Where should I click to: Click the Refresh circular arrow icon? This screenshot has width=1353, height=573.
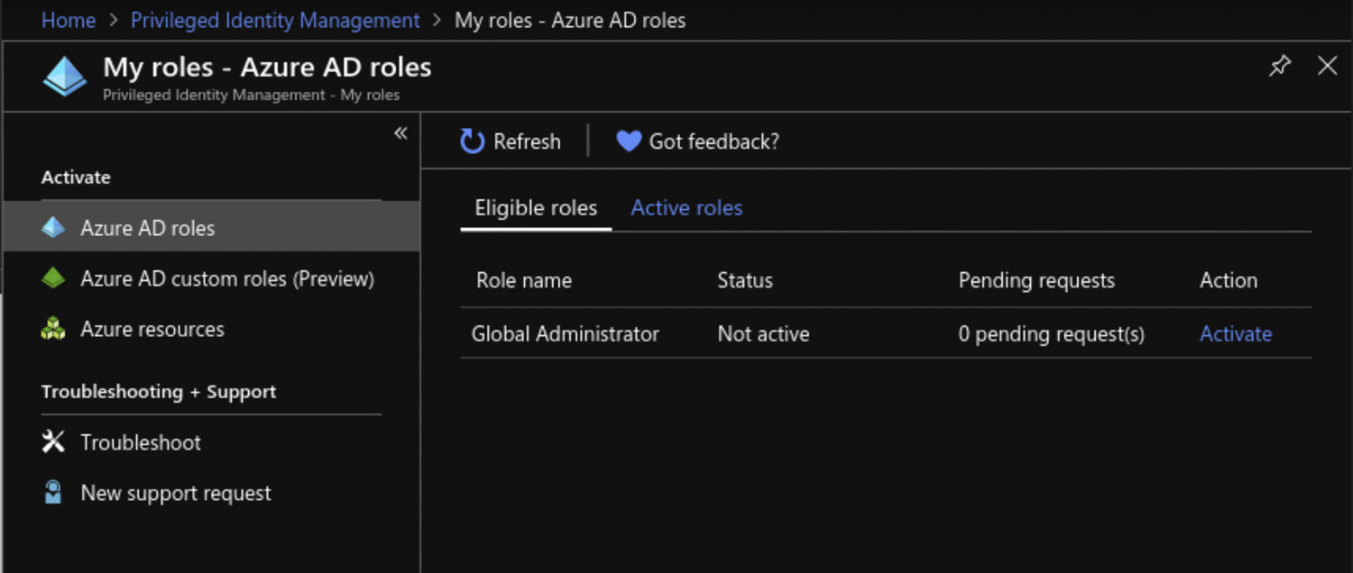pyautogui.click(x=473, y=141)
